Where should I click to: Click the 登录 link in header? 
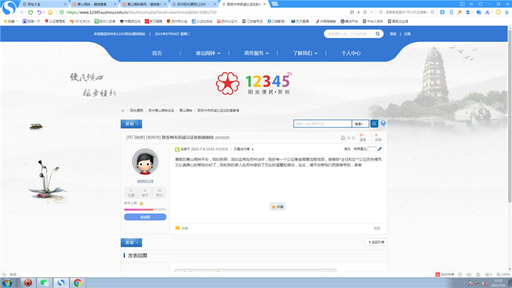393,34
